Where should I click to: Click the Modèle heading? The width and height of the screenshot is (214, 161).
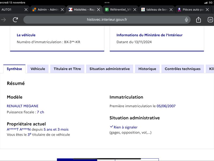15,97
